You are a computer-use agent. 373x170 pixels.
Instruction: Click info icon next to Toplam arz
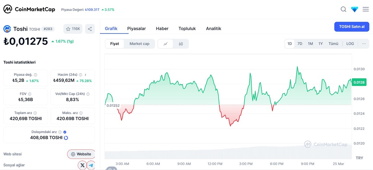[x=35, y=113]
